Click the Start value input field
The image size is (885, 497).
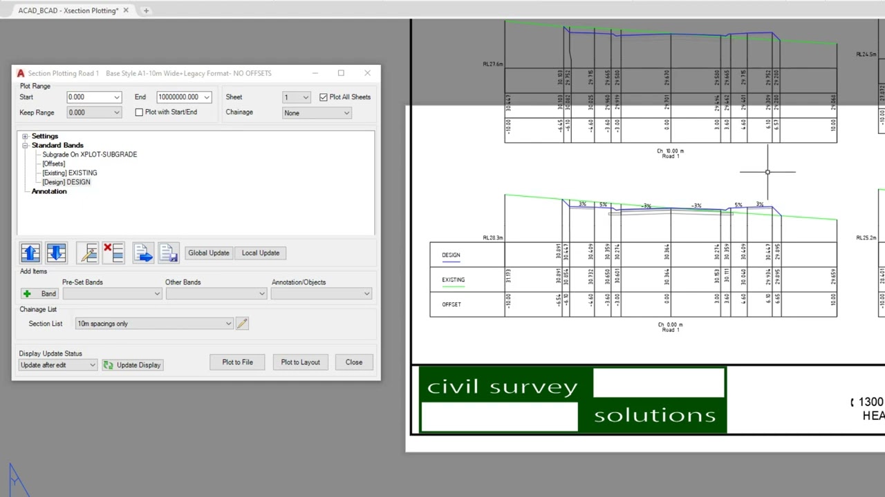click(x=89, y=97)
